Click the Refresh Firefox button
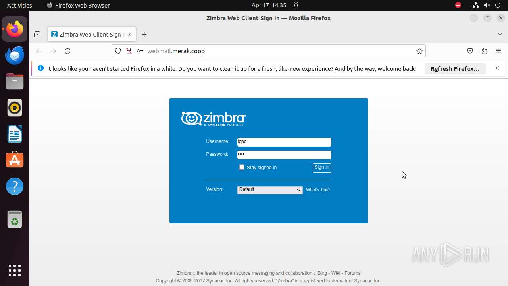Image resolution: width=508 pixels, height=286 pixels. (455, 69)
